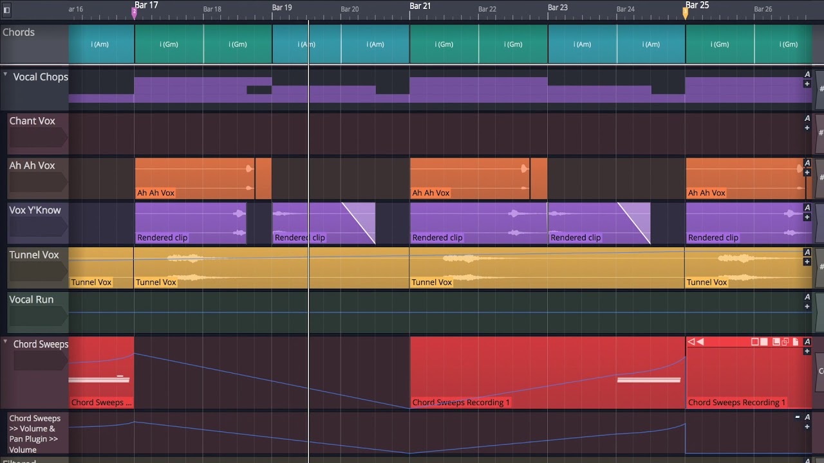The image size is (824, 463).
Task: Select the i (Gm) chord clip at Bar 17
Action: 169,44
